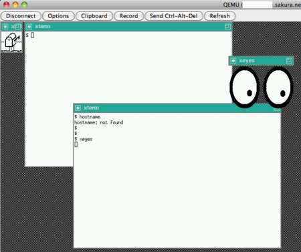Viewport: 301px width, 252px height.
Task: Send Ctrl-Alt-Del to the guest
Action: pyautogui.click(x=174, y=16)
